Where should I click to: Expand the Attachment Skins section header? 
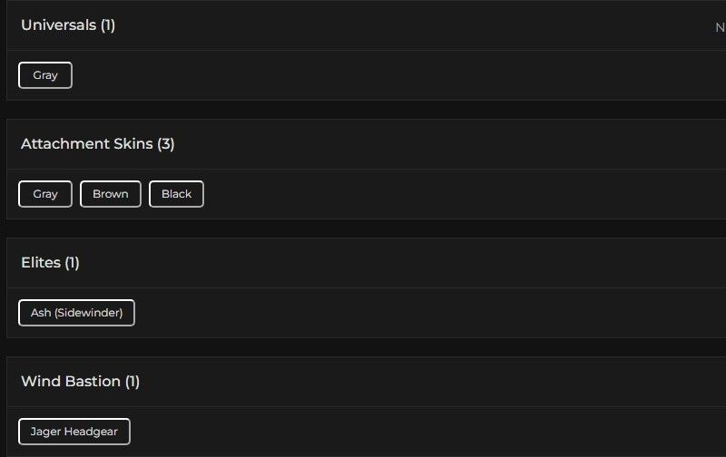click(86, 144)
